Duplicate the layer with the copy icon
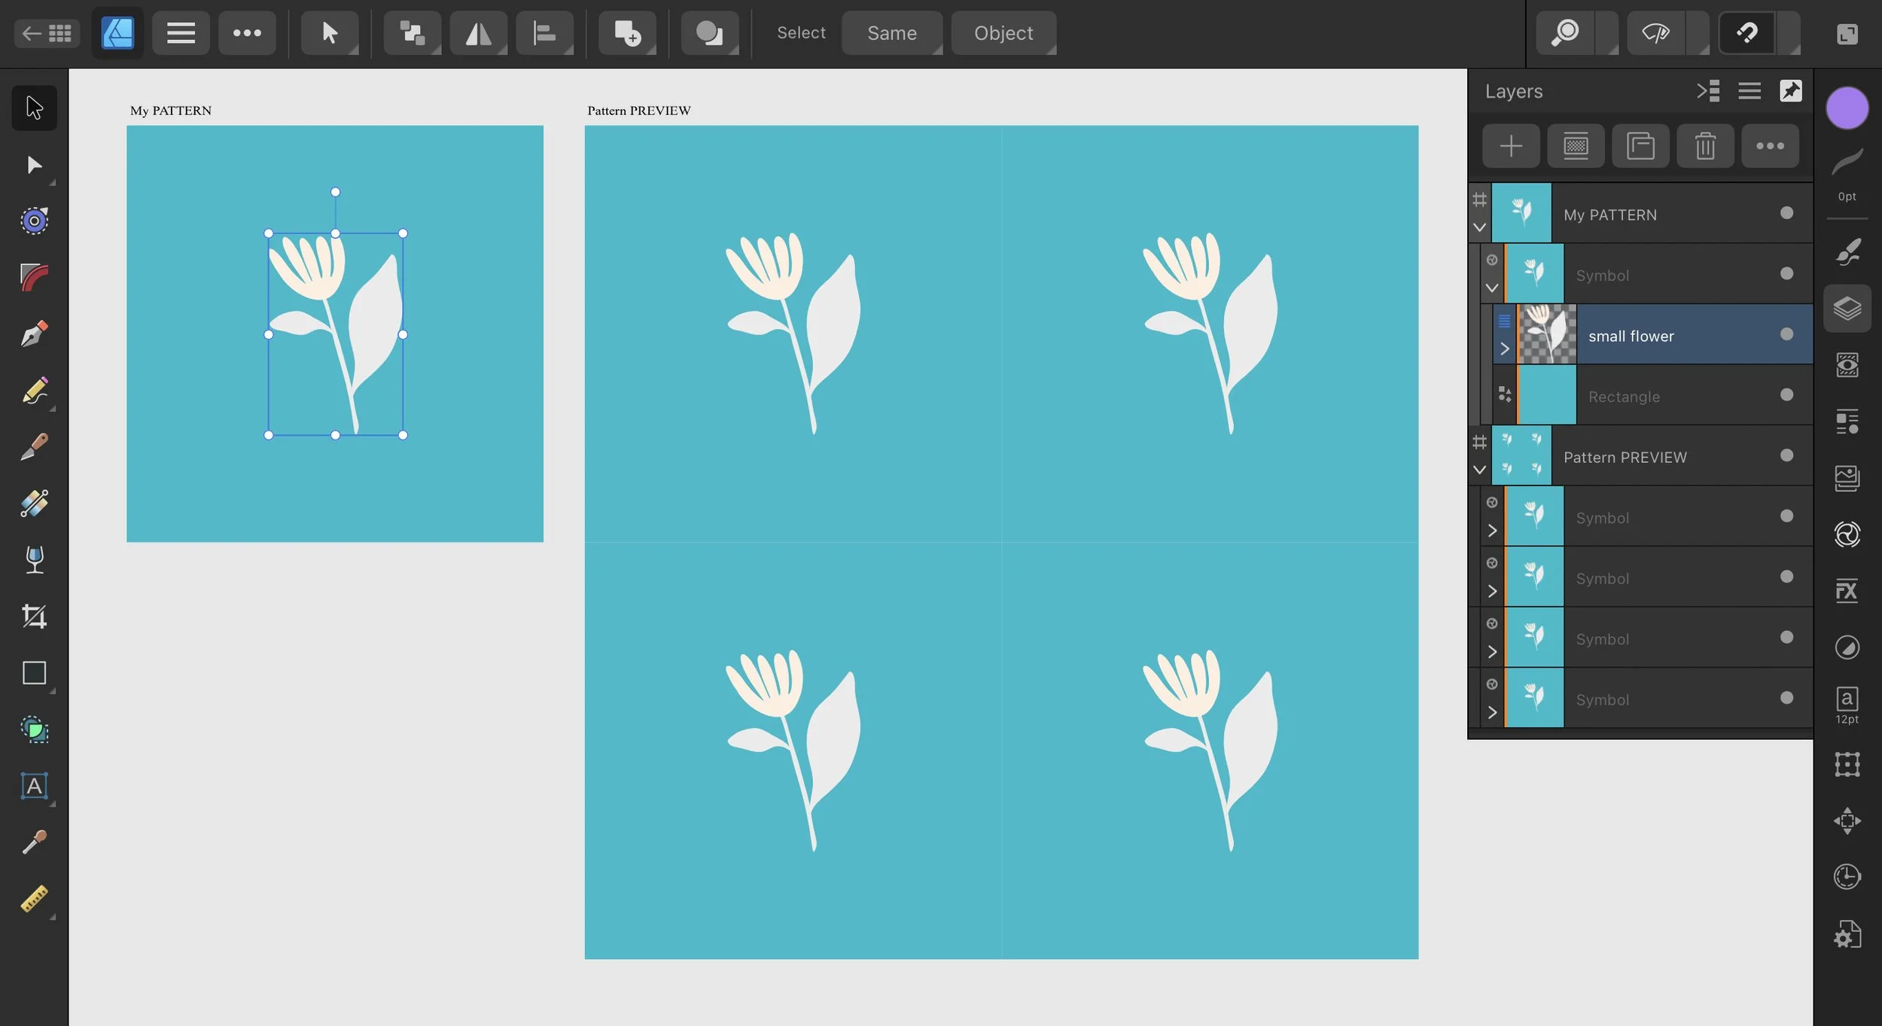This screenshot has width=1882, height=1026. tap(1642, 145)
